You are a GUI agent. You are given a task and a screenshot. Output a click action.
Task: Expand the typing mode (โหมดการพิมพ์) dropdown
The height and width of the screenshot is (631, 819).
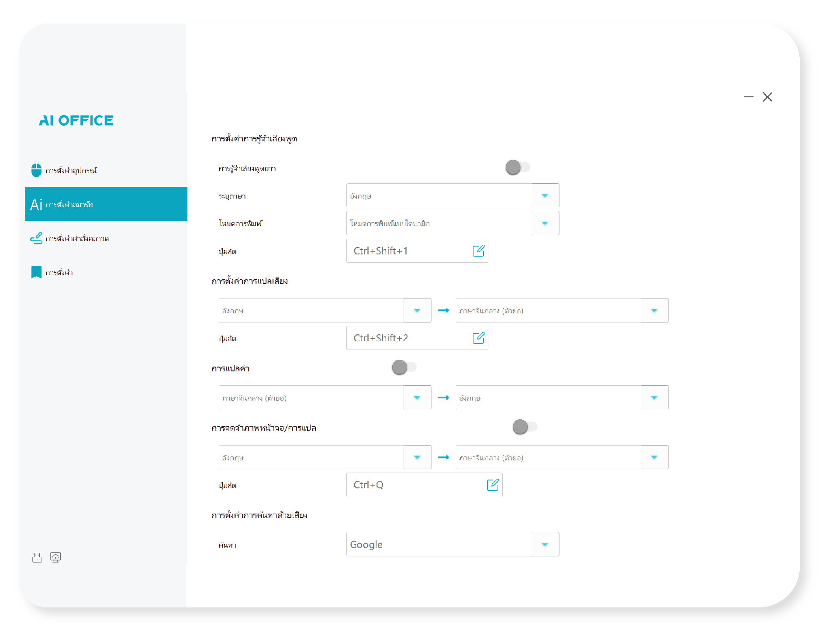pos(545,223)
